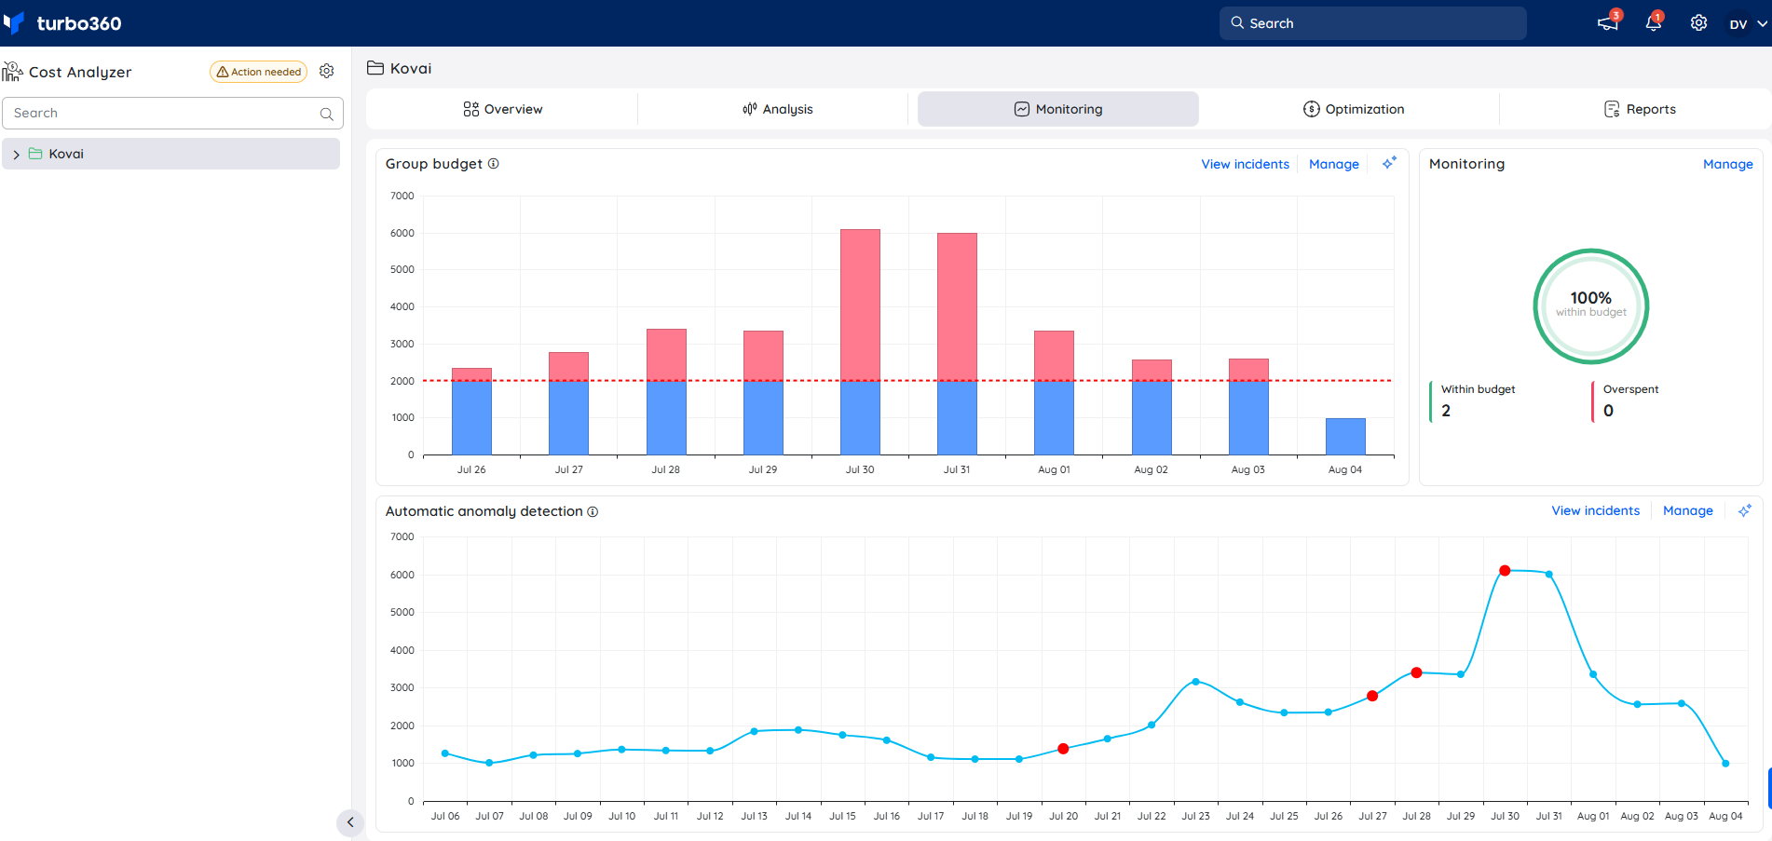
Task: Click the Within budget count 2
Action: [1446, 411]
